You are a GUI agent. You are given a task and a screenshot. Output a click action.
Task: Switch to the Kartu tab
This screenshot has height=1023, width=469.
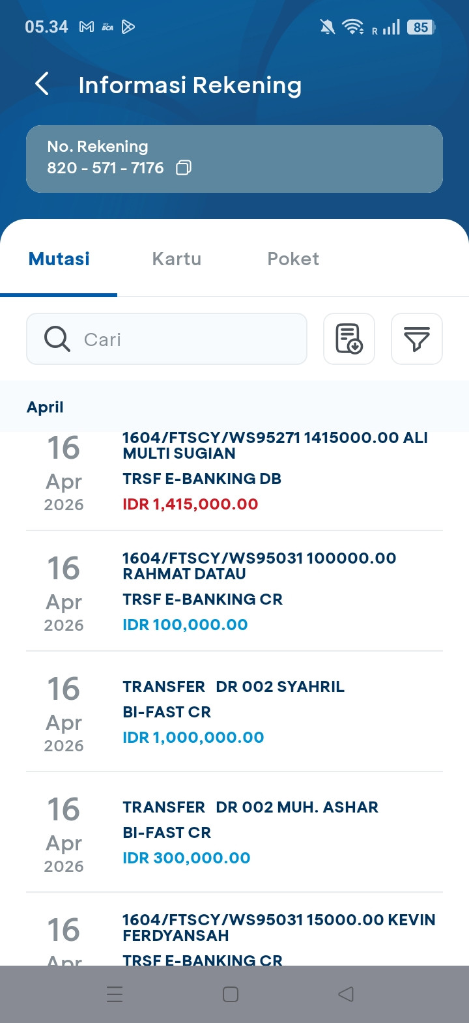click(177, 259)
